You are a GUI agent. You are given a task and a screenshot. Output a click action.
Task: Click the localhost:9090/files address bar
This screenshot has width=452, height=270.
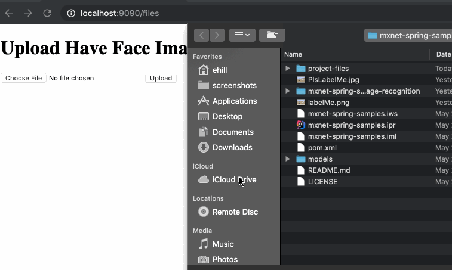257,13
